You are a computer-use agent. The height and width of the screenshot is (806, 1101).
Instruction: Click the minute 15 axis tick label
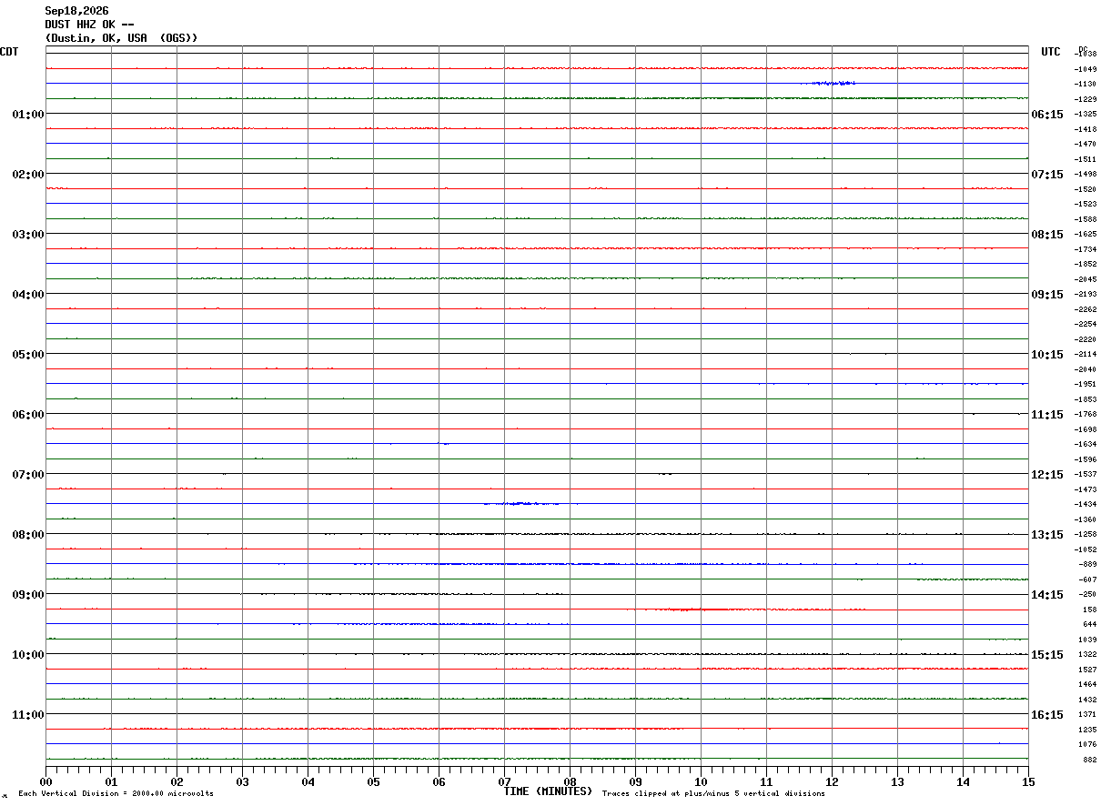(x=1027, y=781)
